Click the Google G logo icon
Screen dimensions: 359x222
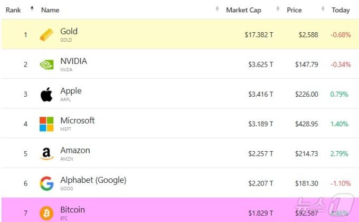pyautogui.click(x=46, y=183)
